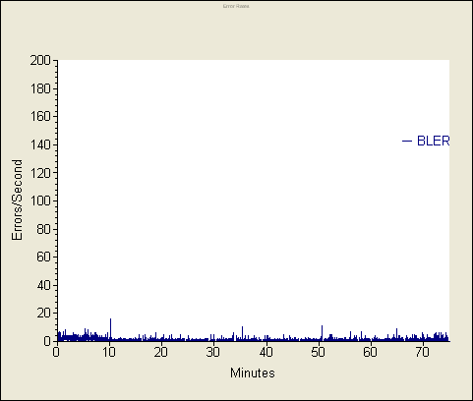Click the 20 label on the X axis
Viewport: 473px width, 401px height.
(161, 352)
